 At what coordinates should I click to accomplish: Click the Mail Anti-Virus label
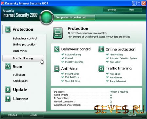coord(72,77)
